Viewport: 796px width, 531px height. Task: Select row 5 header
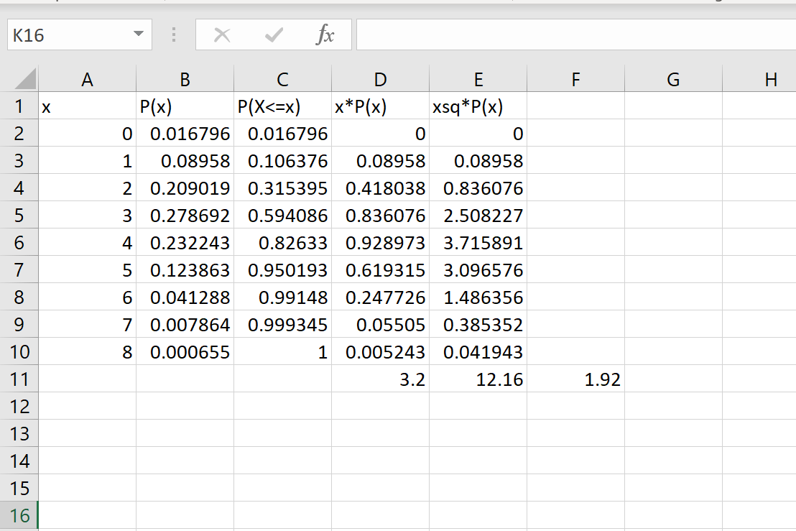(19, 216)
